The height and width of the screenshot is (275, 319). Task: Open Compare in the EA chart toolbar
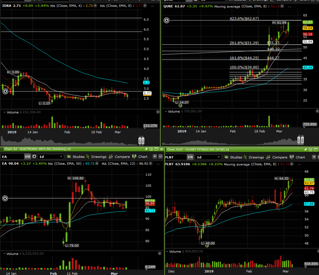pos(119,157)
